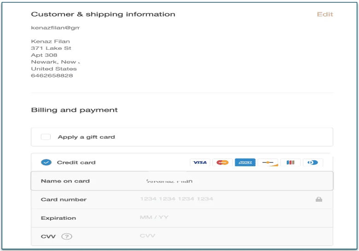Screen dimensions: 359x251
Task: Click the Diners Club logo
Action: click(313, 163)
